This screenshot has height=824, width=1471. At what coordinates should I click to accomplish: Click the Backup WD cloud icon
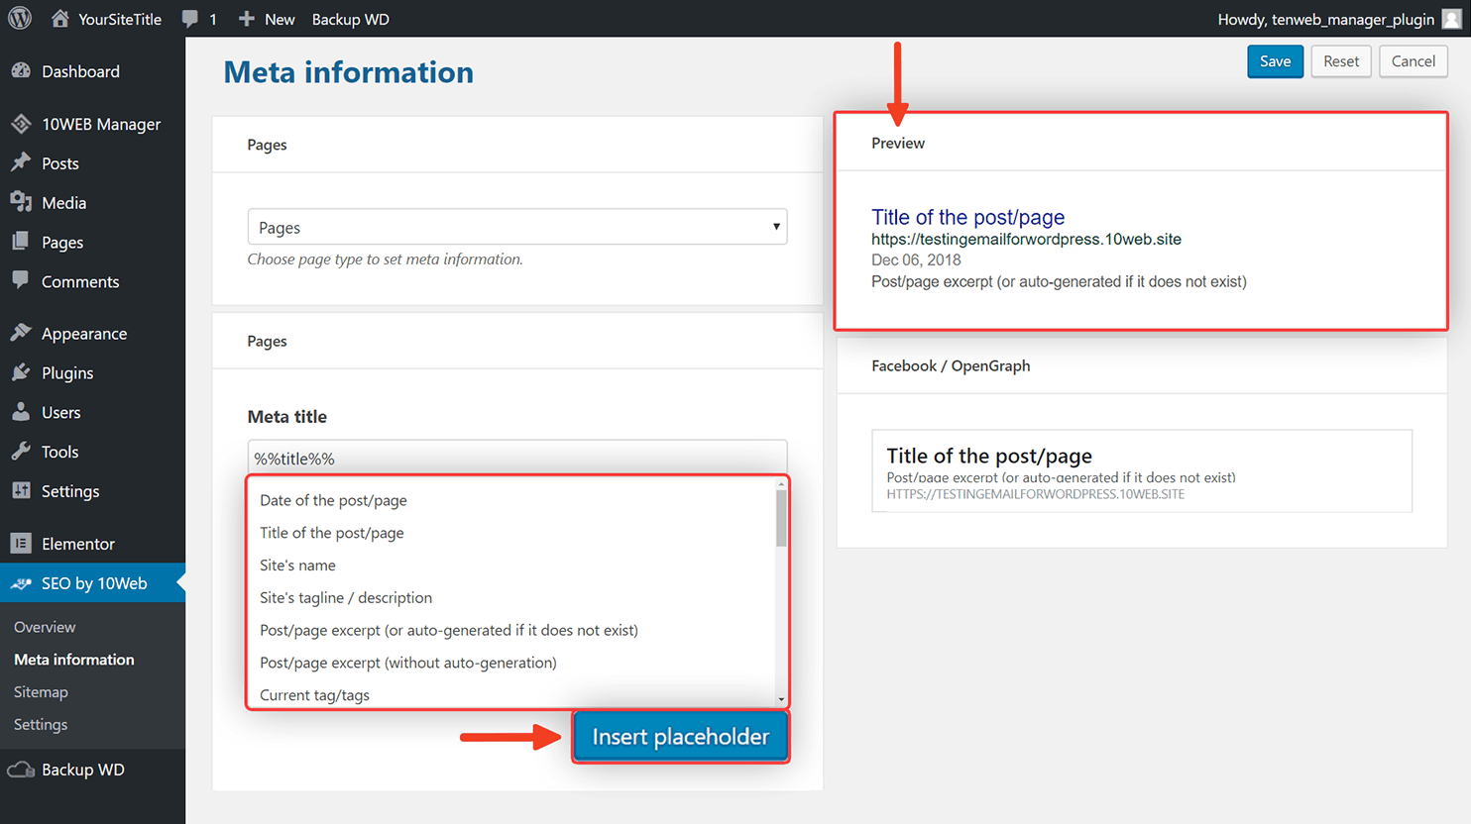[x=21, y=770]
